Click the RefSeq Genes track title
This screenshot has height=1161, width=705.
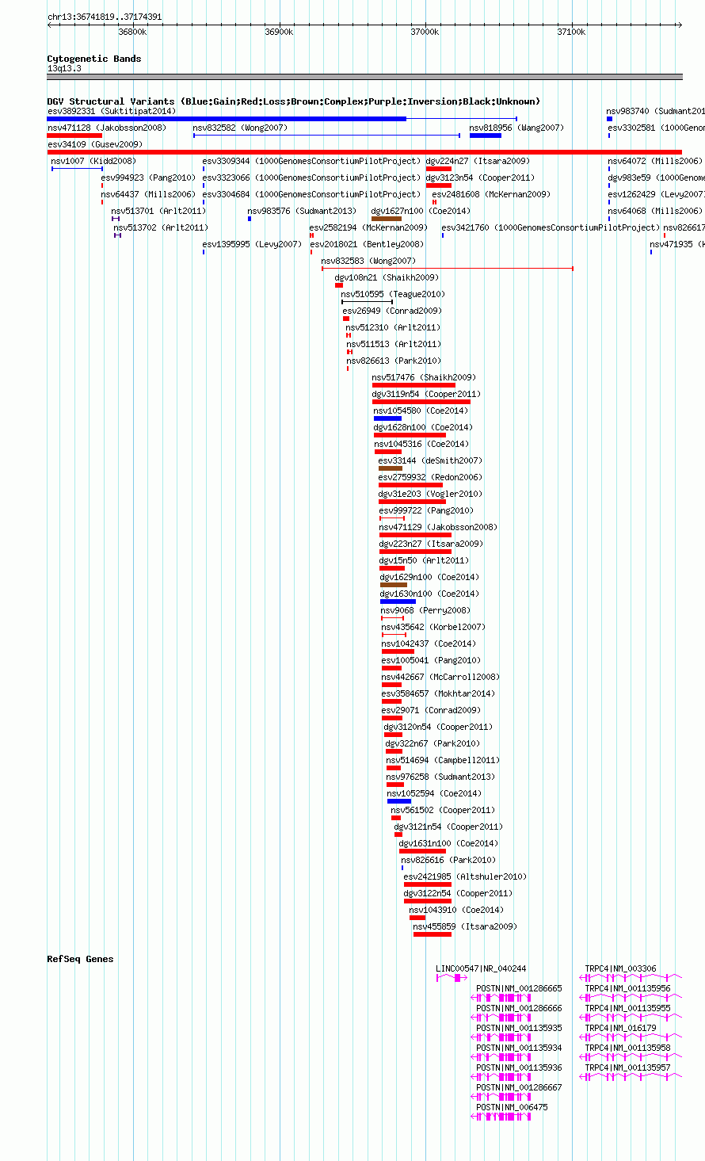point(81,959)
